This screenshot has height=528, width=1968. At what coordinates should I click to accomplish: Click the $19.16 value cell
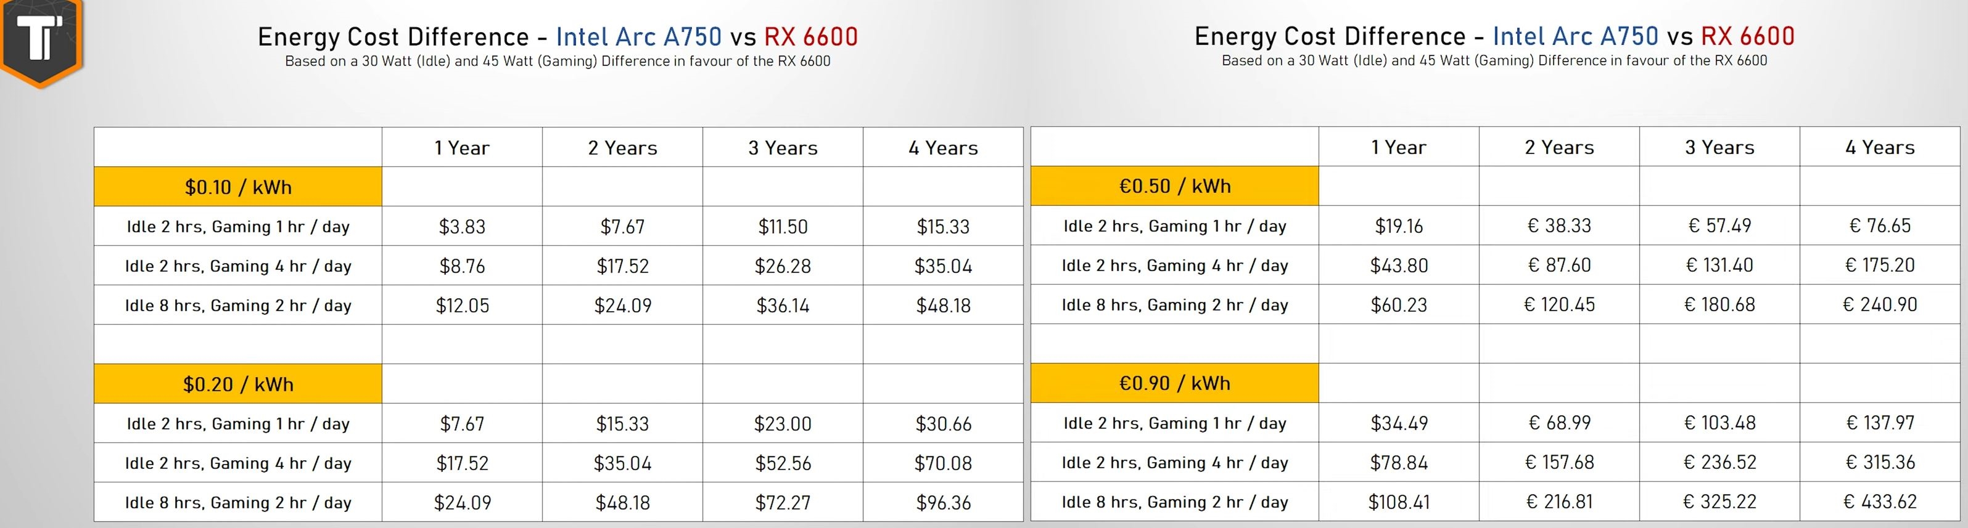tap(1398, 226)
